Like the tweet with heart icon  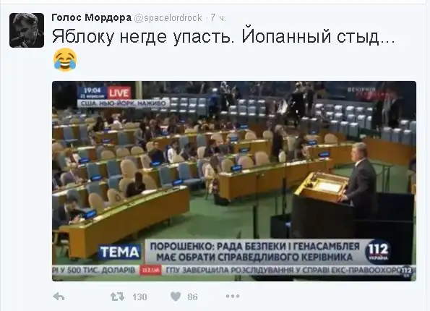tap(176, 297)
